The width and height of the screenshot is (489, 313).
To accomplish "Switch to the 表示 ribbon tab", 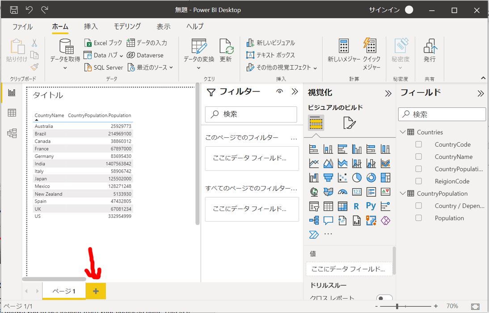I will (164, 26).
